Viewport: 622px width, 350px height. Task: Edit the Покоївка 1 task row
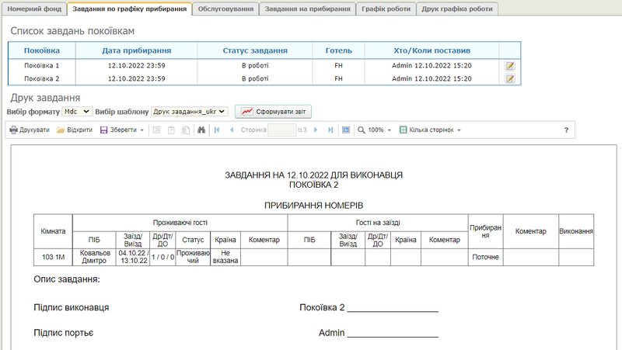(x=510, y=66)
